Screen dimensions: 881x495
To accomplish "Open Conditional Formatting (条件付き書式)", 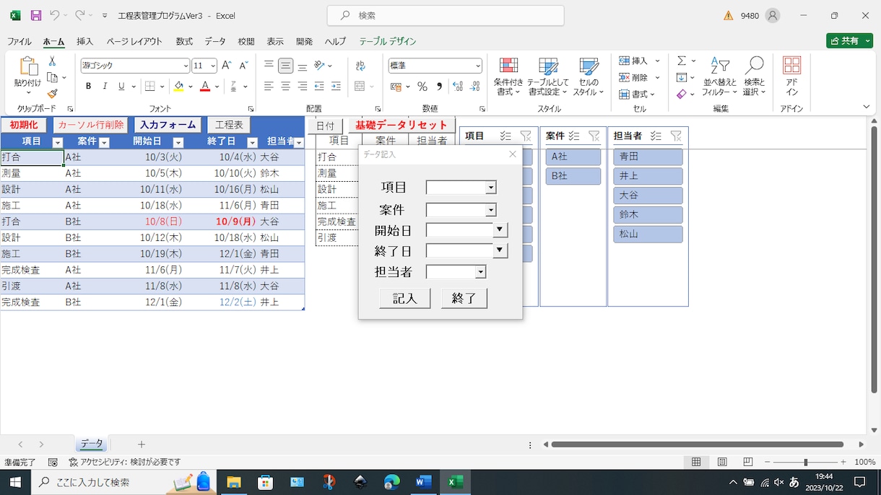I will (x=508, y=77).
